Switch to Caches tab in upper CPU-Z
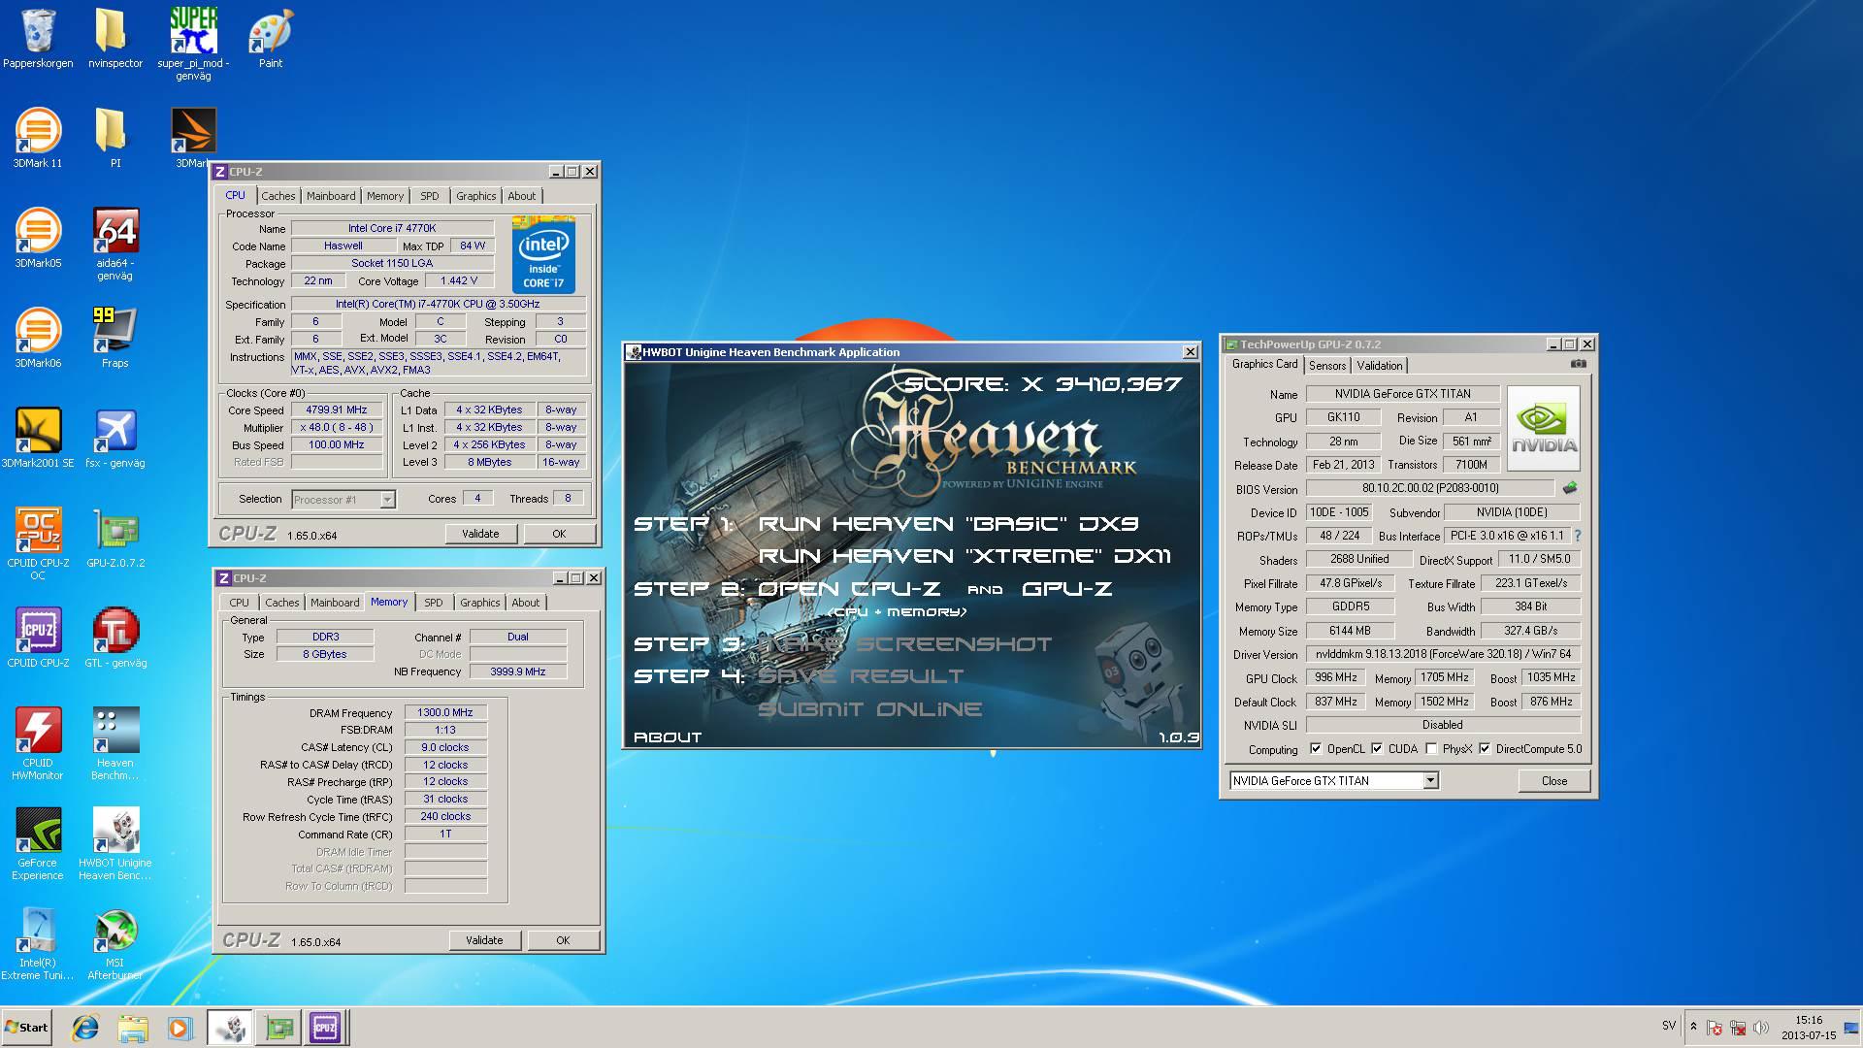The height and width of the screenshot is (1048, 1863). coord(278,196)
